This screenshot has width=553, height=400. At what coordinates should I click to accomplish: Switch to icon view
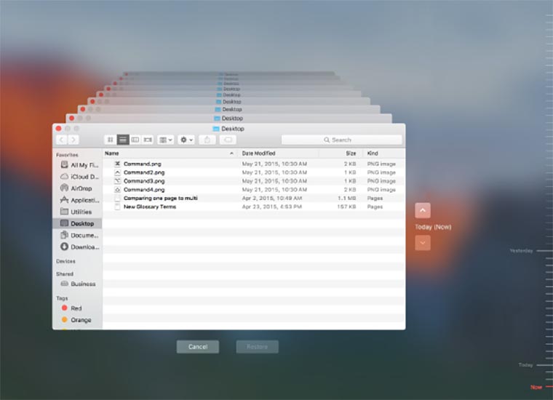111,140
